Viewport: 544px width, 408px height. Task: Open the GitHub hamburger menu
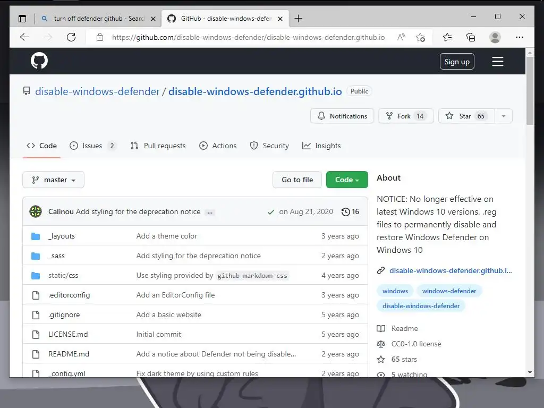497,62
